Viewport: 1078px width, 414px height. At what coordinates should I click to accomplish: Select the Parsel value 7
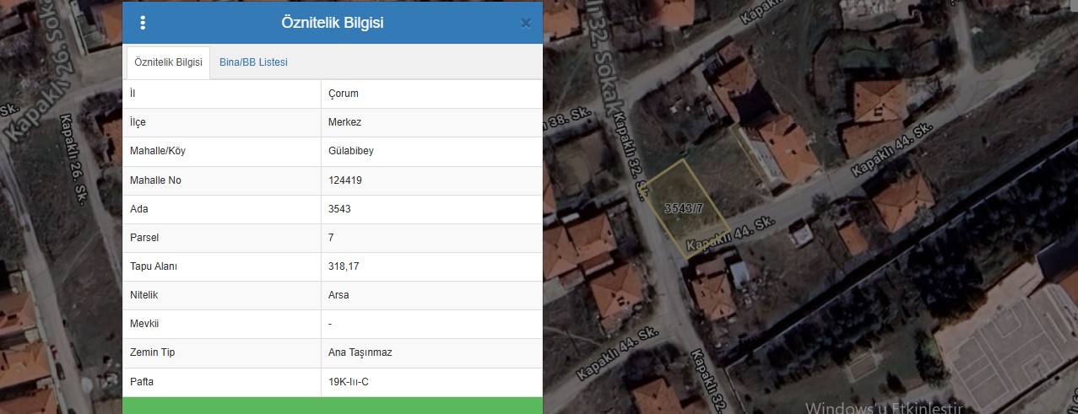pyautogui.click(x=331, y=238)
